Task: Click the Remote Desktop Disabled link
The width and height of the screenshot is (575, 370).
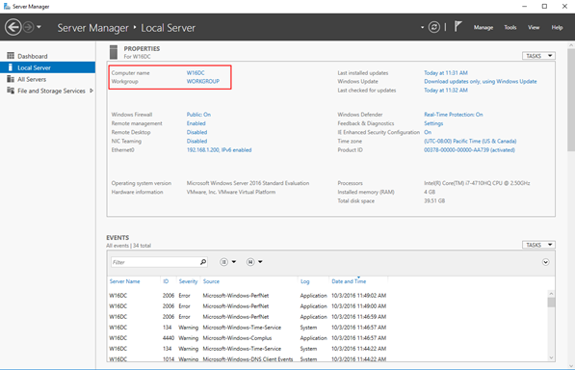Action: coord(196,132)
